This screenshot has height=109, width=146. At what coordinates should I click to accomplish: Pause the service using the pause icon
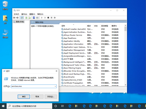pos(51,18)
